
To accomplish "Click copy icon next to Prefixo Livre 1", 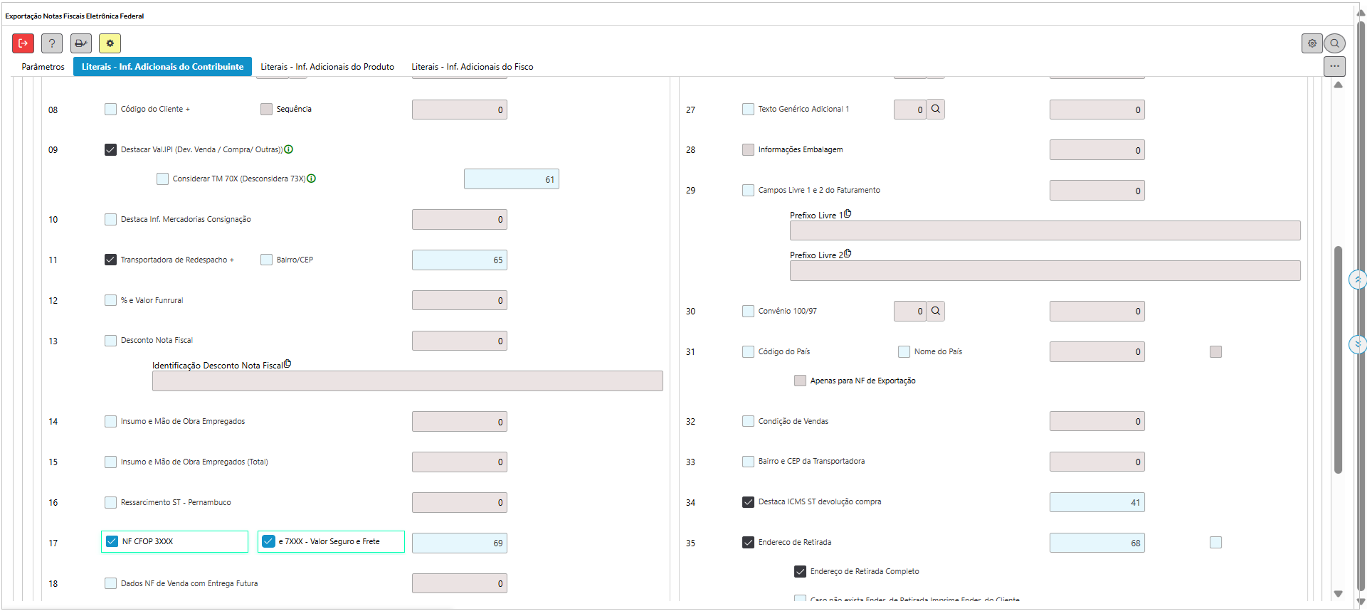I will 848,213.
